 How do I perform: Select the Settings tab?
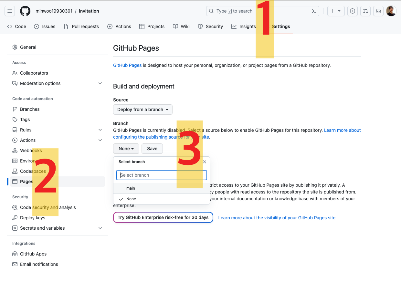(x=281, y=26)
